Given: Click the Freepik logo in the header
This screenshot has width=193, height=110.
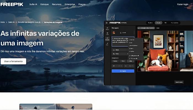Looking at the screenshot, I should [12, 4].
